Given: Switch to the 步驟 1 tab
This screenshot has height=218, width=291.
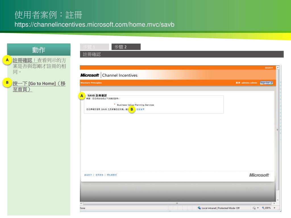Looking at the screenshot, I should click(x=94, y=47).
